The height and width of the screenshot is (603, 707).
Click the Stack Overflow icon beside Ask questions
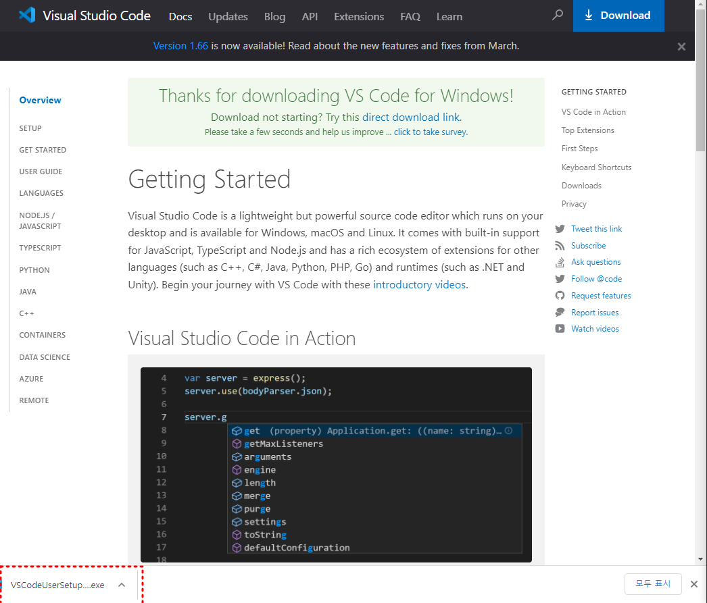[x=560, y=262]
